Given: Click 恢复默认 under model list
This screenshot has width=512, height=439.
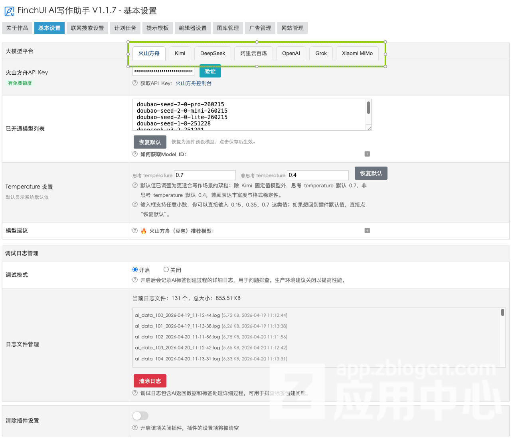Looking at the screenshot, I should (x=150, y=142).
